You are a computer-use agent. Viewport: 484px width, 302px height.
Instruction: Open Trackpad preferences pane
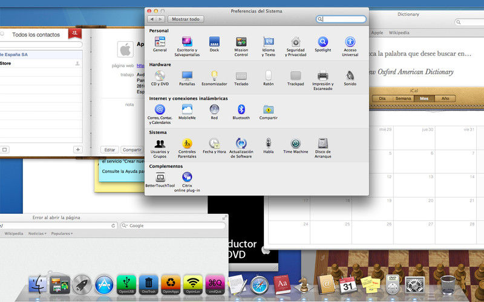[x=295, y=79]
